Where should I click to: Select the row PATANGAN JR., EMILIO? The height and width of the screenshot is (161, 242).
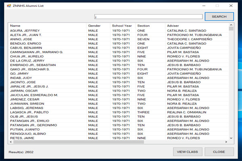click(119, 121)
